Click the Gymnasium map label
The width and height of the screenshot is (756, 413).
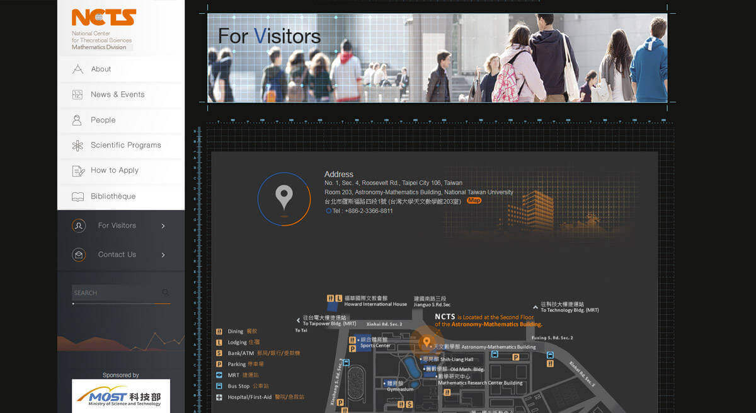coord(400,389)
